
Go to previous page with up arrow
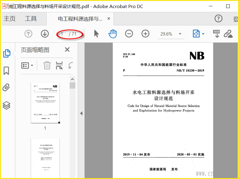point(28,34)
